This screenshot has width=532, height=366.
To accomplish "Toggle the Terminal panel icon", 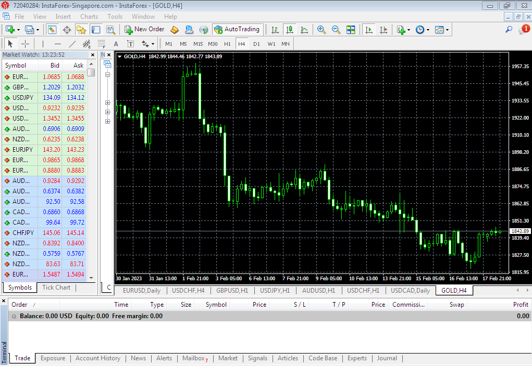I will pos(96,30).
